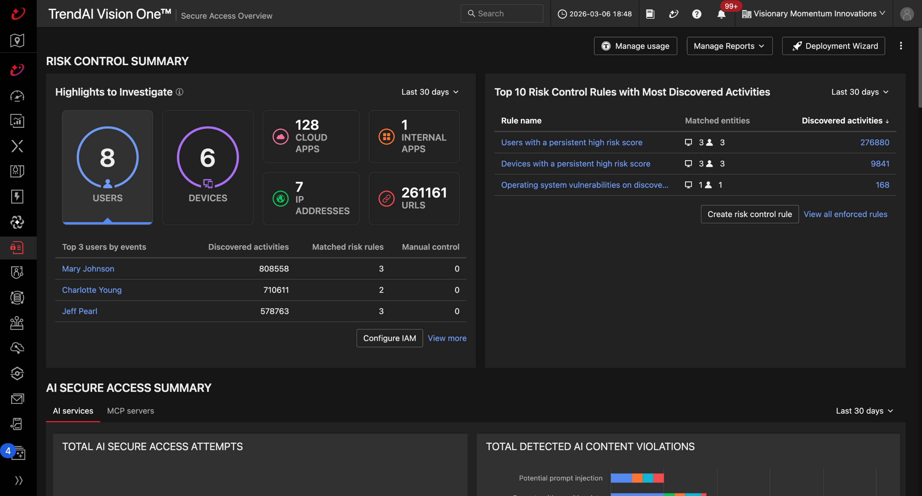The width and height of the screenshot is (922, 496).
Task: Select the Cloud Apps highlight card
Action: coord(311,136)
